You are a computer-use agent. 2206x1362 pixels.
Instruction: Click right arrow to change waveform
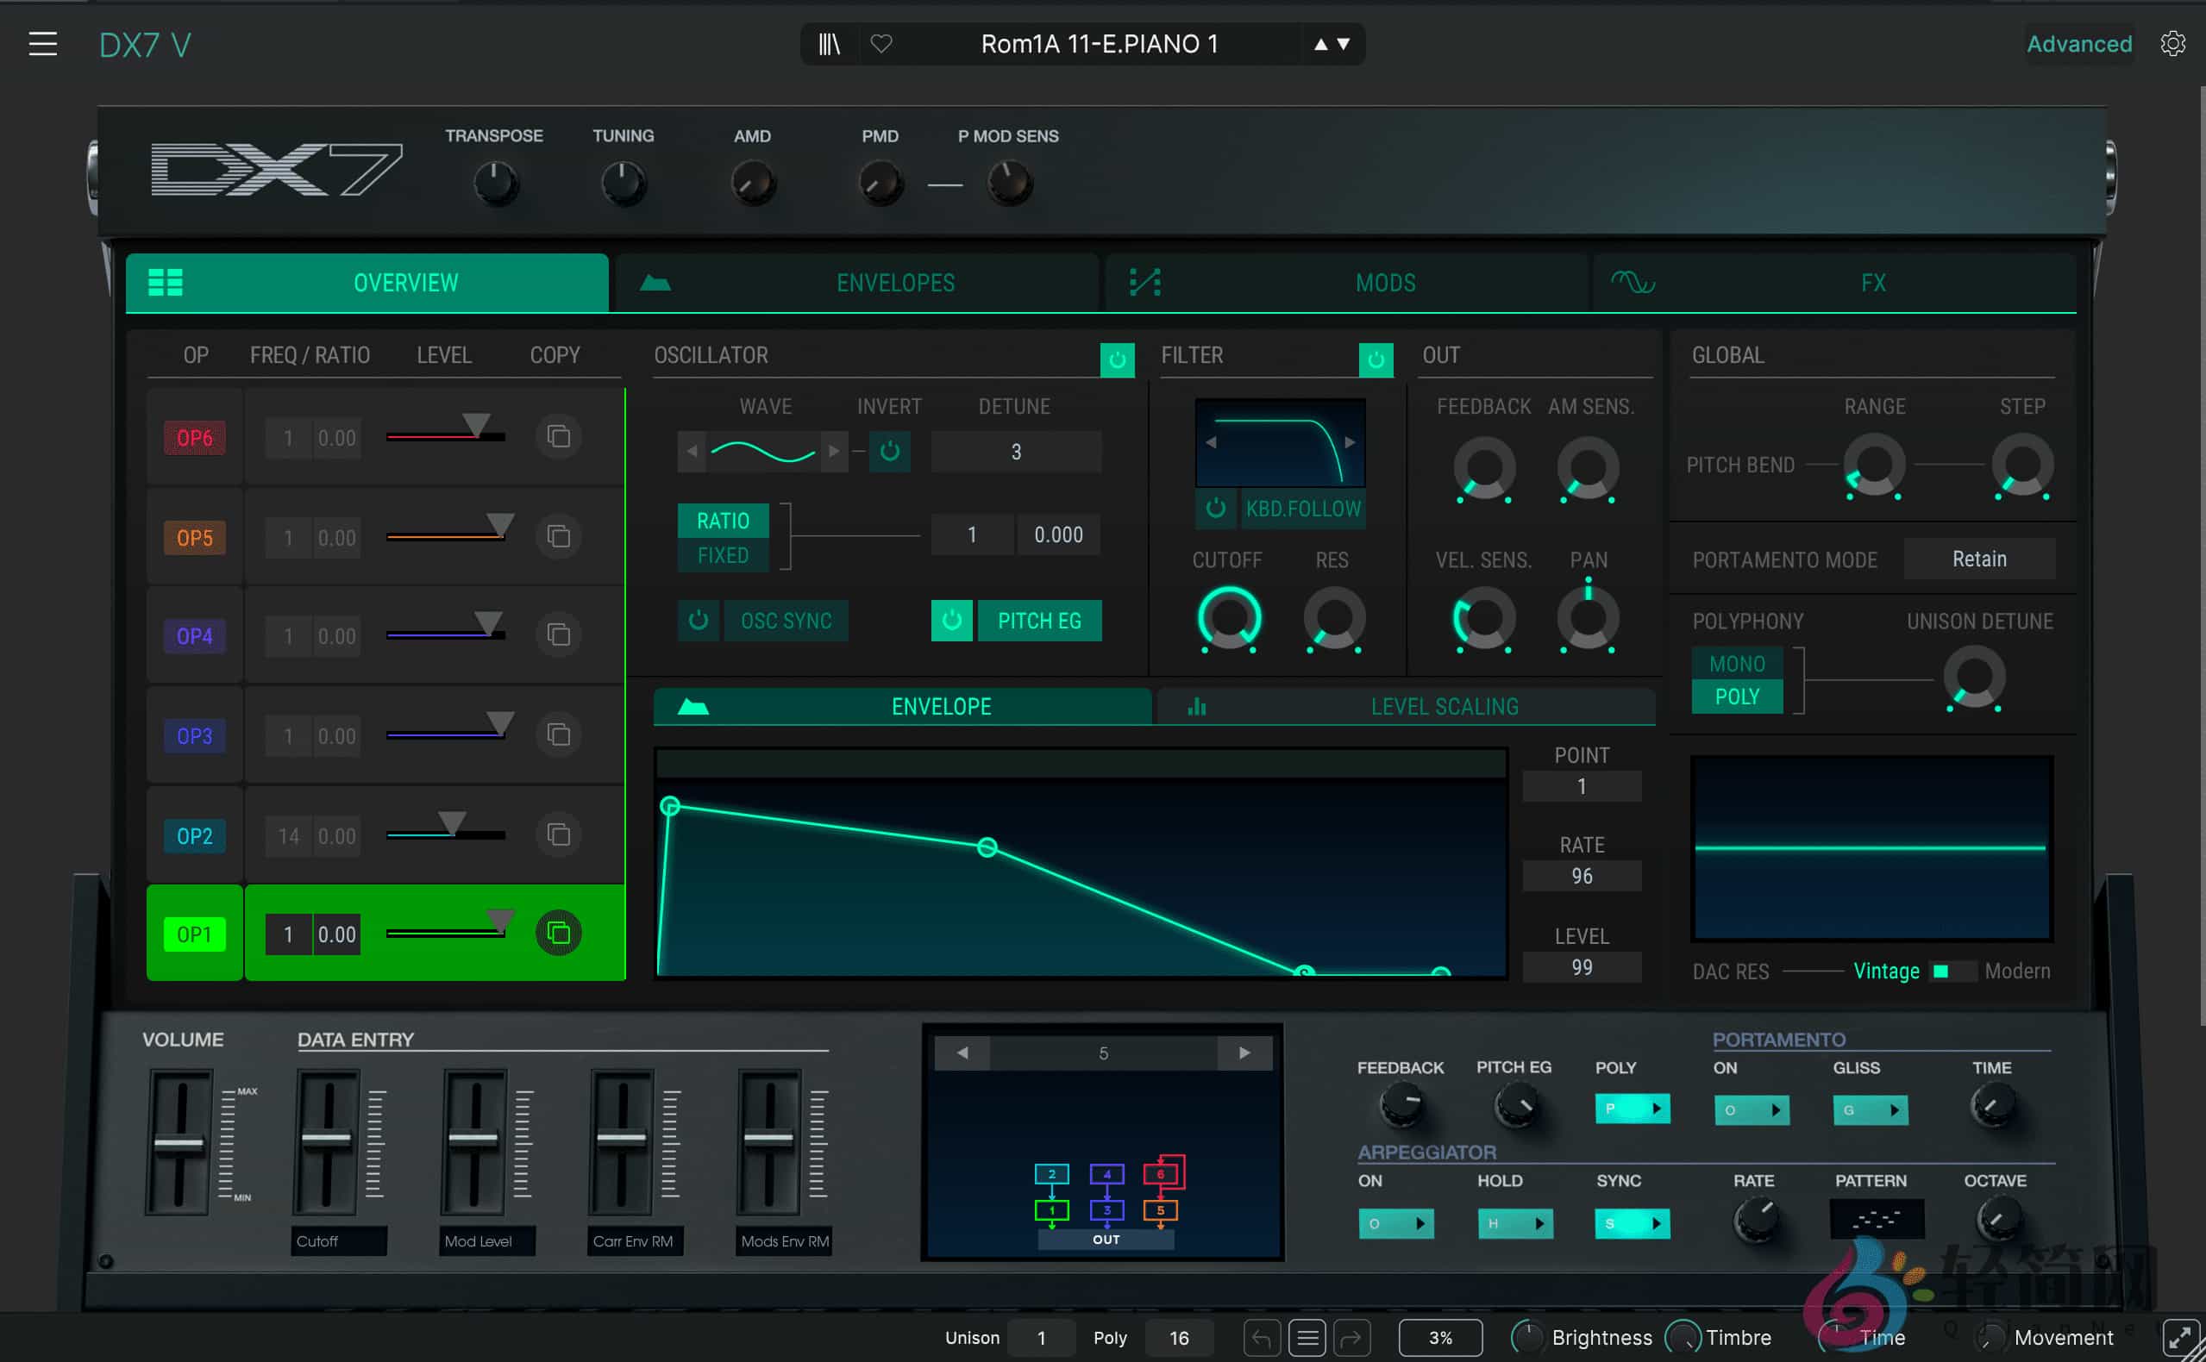click(834, 450)
